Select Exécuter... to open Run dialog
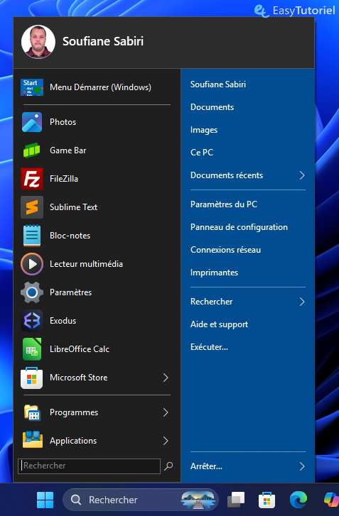 (209, 347)
